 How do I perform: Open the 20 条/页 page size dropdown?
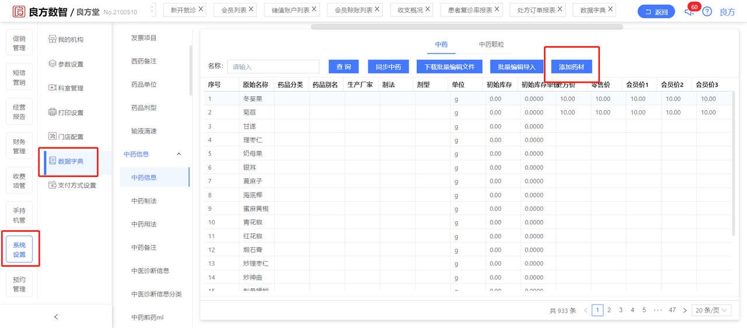click(x=711, y=311)
